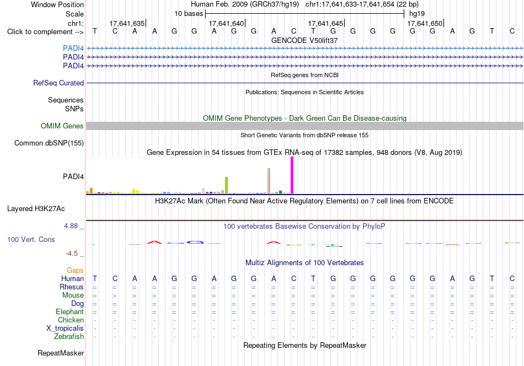Click 'Click to complement -->' to complement bases
The height and width of the screenshot is (366, 524).
click(x=45, y=32)
